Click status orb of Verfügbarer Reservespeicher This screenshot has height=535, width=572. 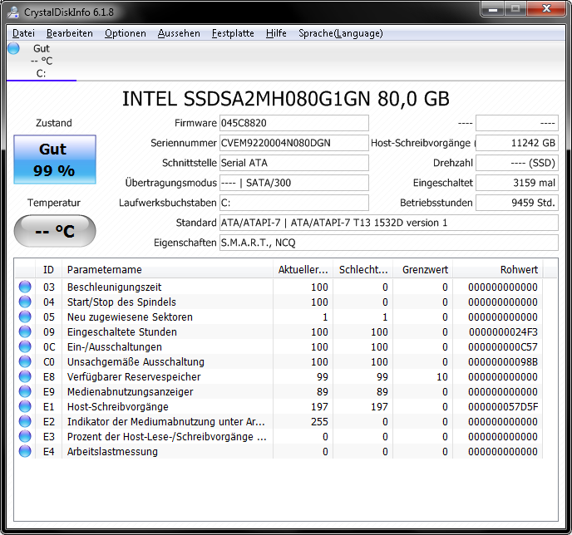click(x=25, y=376)
